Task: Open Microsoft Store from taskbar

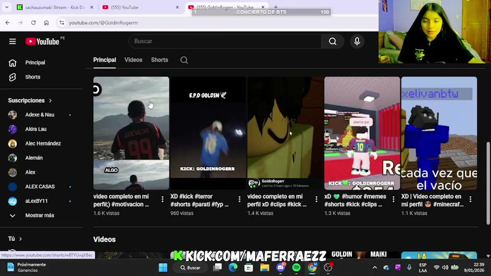Action: (x=249, y=268)
